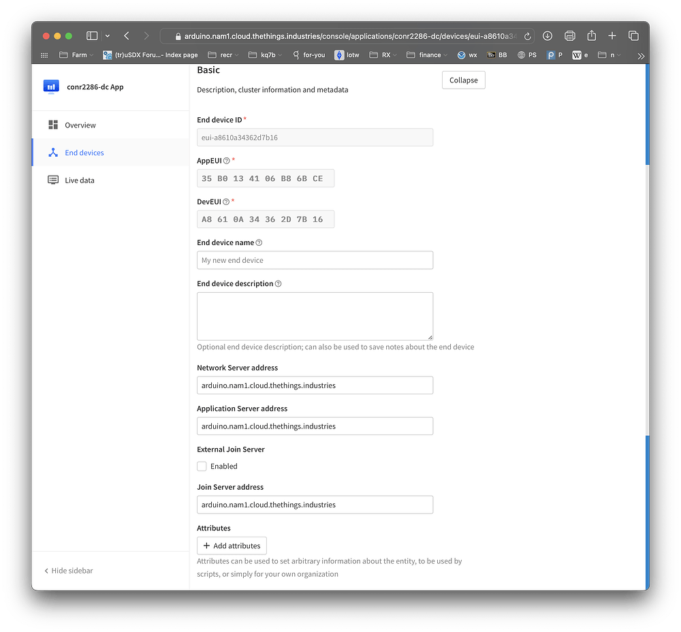Expand the Farm bookmarks folder
The image size is (681, 632).
[76, 55]
